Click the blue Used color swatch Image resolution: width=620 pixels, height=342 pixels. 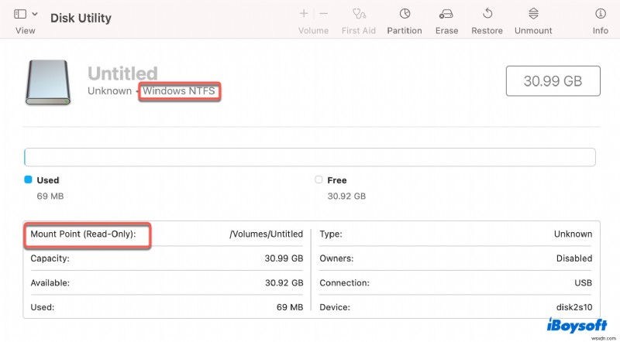tap(28, 180)
